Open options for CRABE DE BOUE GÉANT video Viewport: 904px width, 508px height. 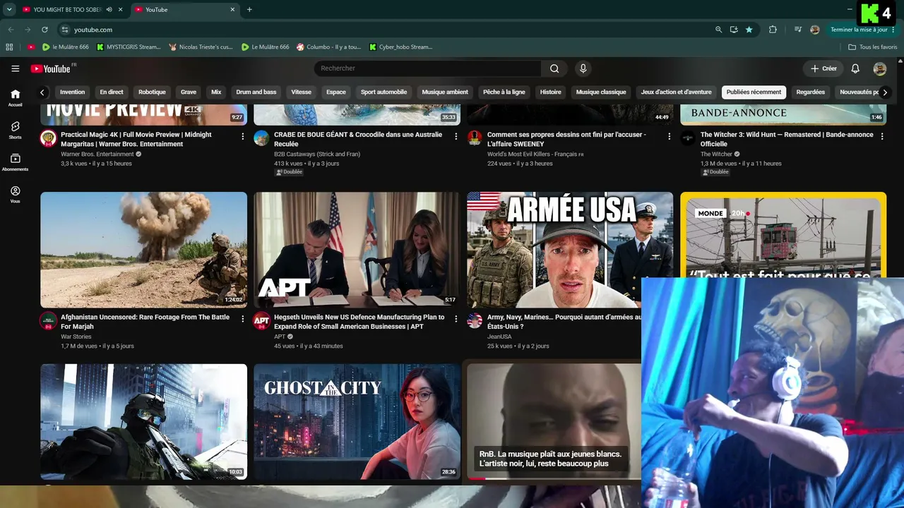click(456, 136)
